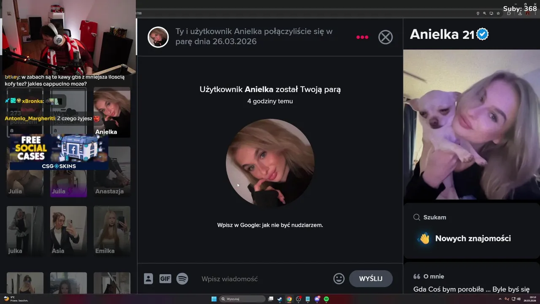The height and width of the screenshot is (304, 540).
Task: Click the Nowych znajomości label
Action: [x=473, y=239]
